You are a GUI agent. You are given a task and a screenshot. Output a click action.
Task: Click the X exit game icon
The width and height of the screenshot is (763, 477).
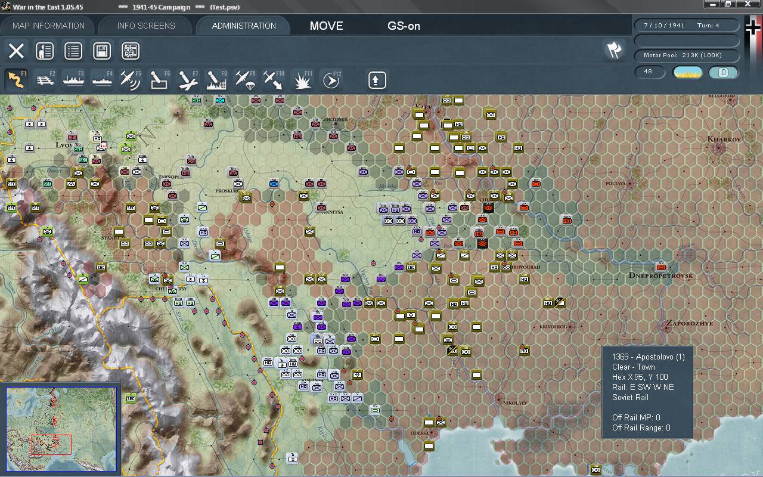click(16, 51)
